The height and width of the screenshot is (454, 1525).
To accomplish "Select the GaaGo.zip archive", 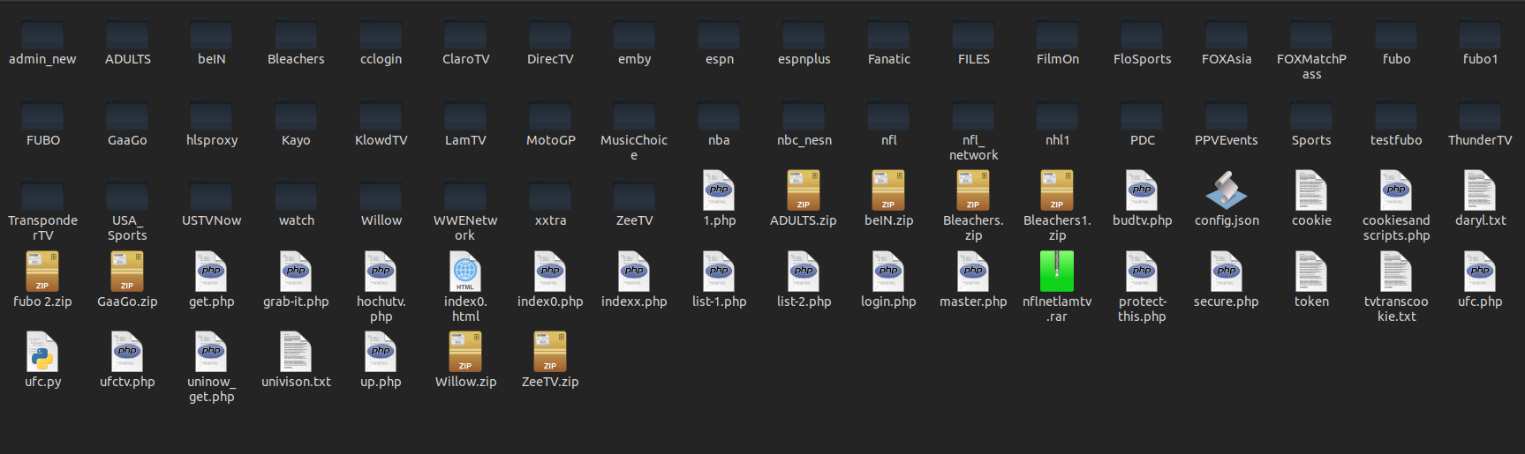I will coord(127,272).
